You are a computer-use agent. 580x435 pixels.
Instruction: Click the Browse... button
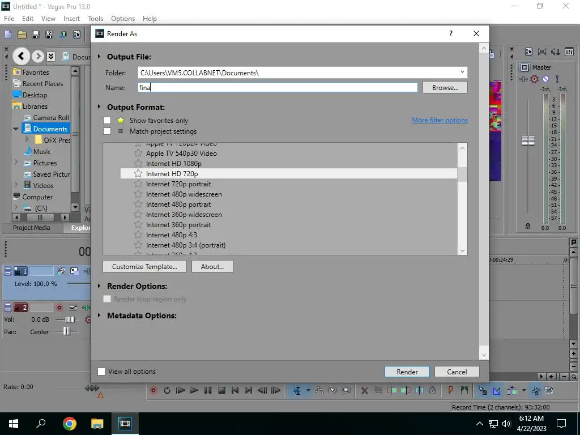(445, 88)
